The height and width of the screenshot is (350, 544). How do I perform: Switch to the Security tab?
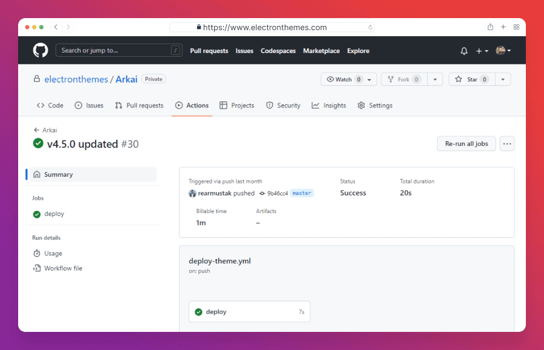click(283, 106)
